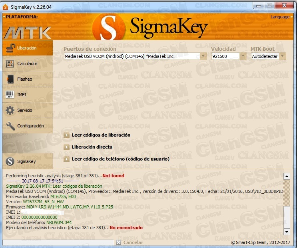Click the 'Puertos de conexión' label

[x=90, y=49]
